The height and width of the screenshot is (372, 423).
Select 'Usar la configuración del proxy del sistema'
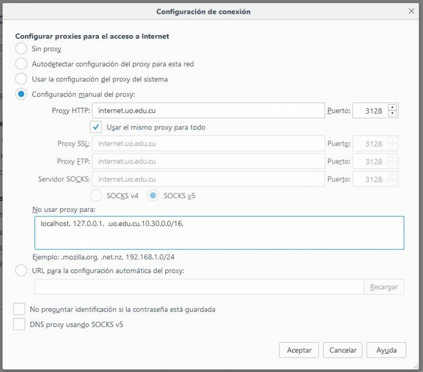[x=21, y=79]
